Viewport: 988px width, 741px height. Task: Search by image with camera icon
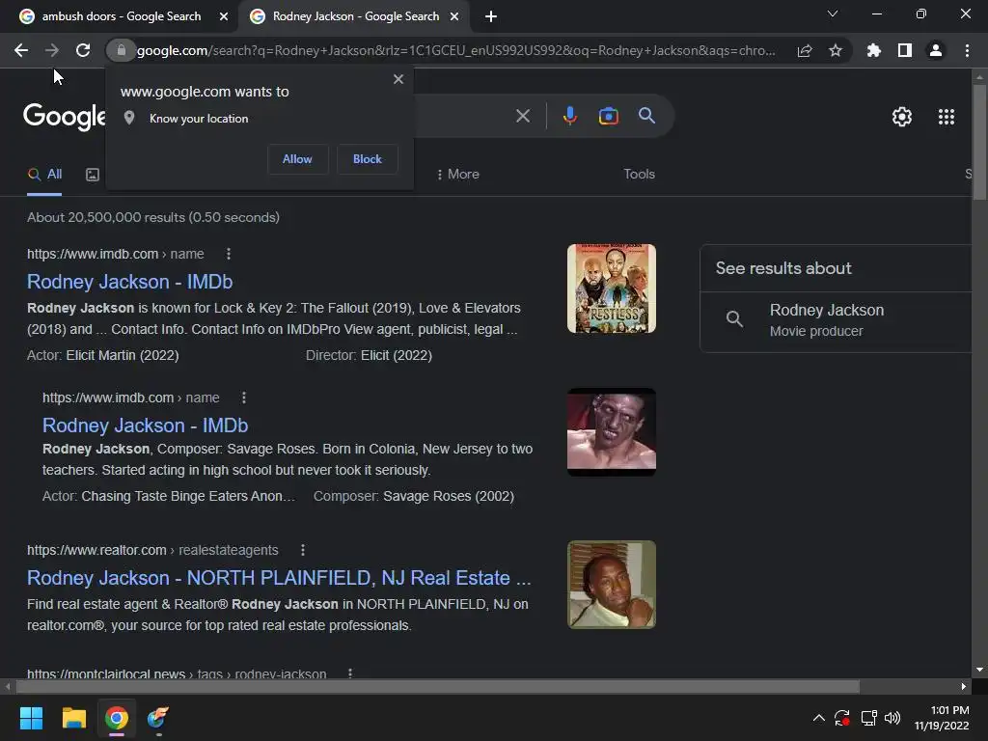click(x=609, y=116)
